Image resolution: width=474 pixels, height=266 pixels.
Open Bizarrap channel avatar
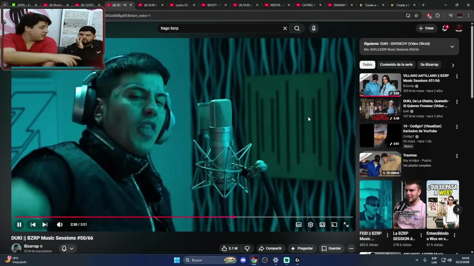[16, 248]
